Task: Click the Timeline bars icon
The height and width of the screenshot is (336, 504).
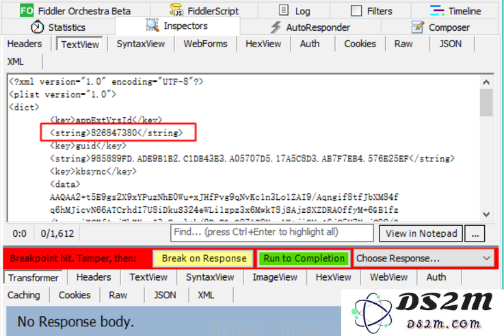Action: (x=437, y=11)
